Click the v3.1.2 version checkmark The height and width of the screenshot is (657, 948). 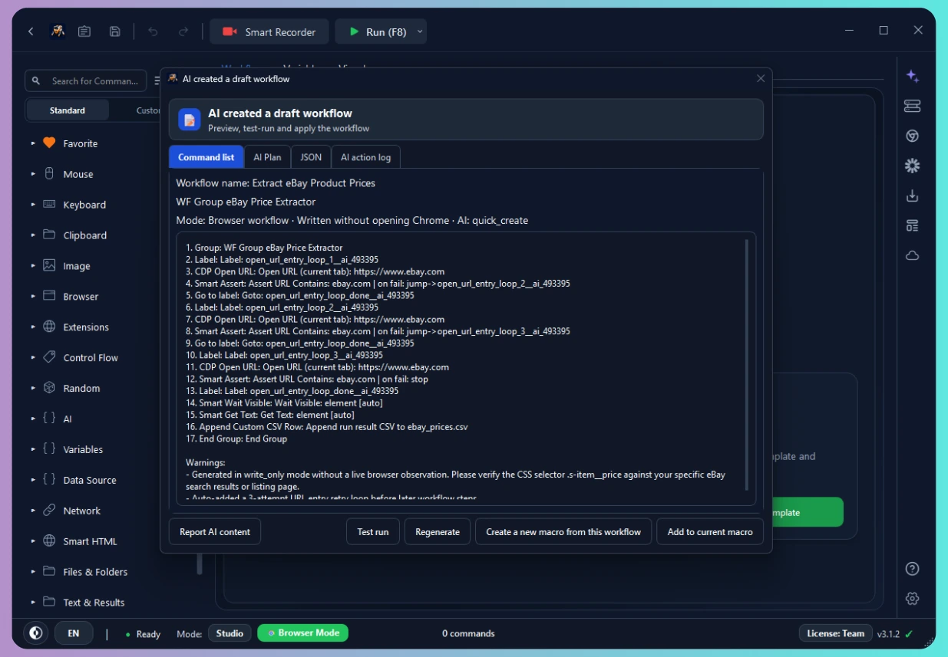coord(909,634)
